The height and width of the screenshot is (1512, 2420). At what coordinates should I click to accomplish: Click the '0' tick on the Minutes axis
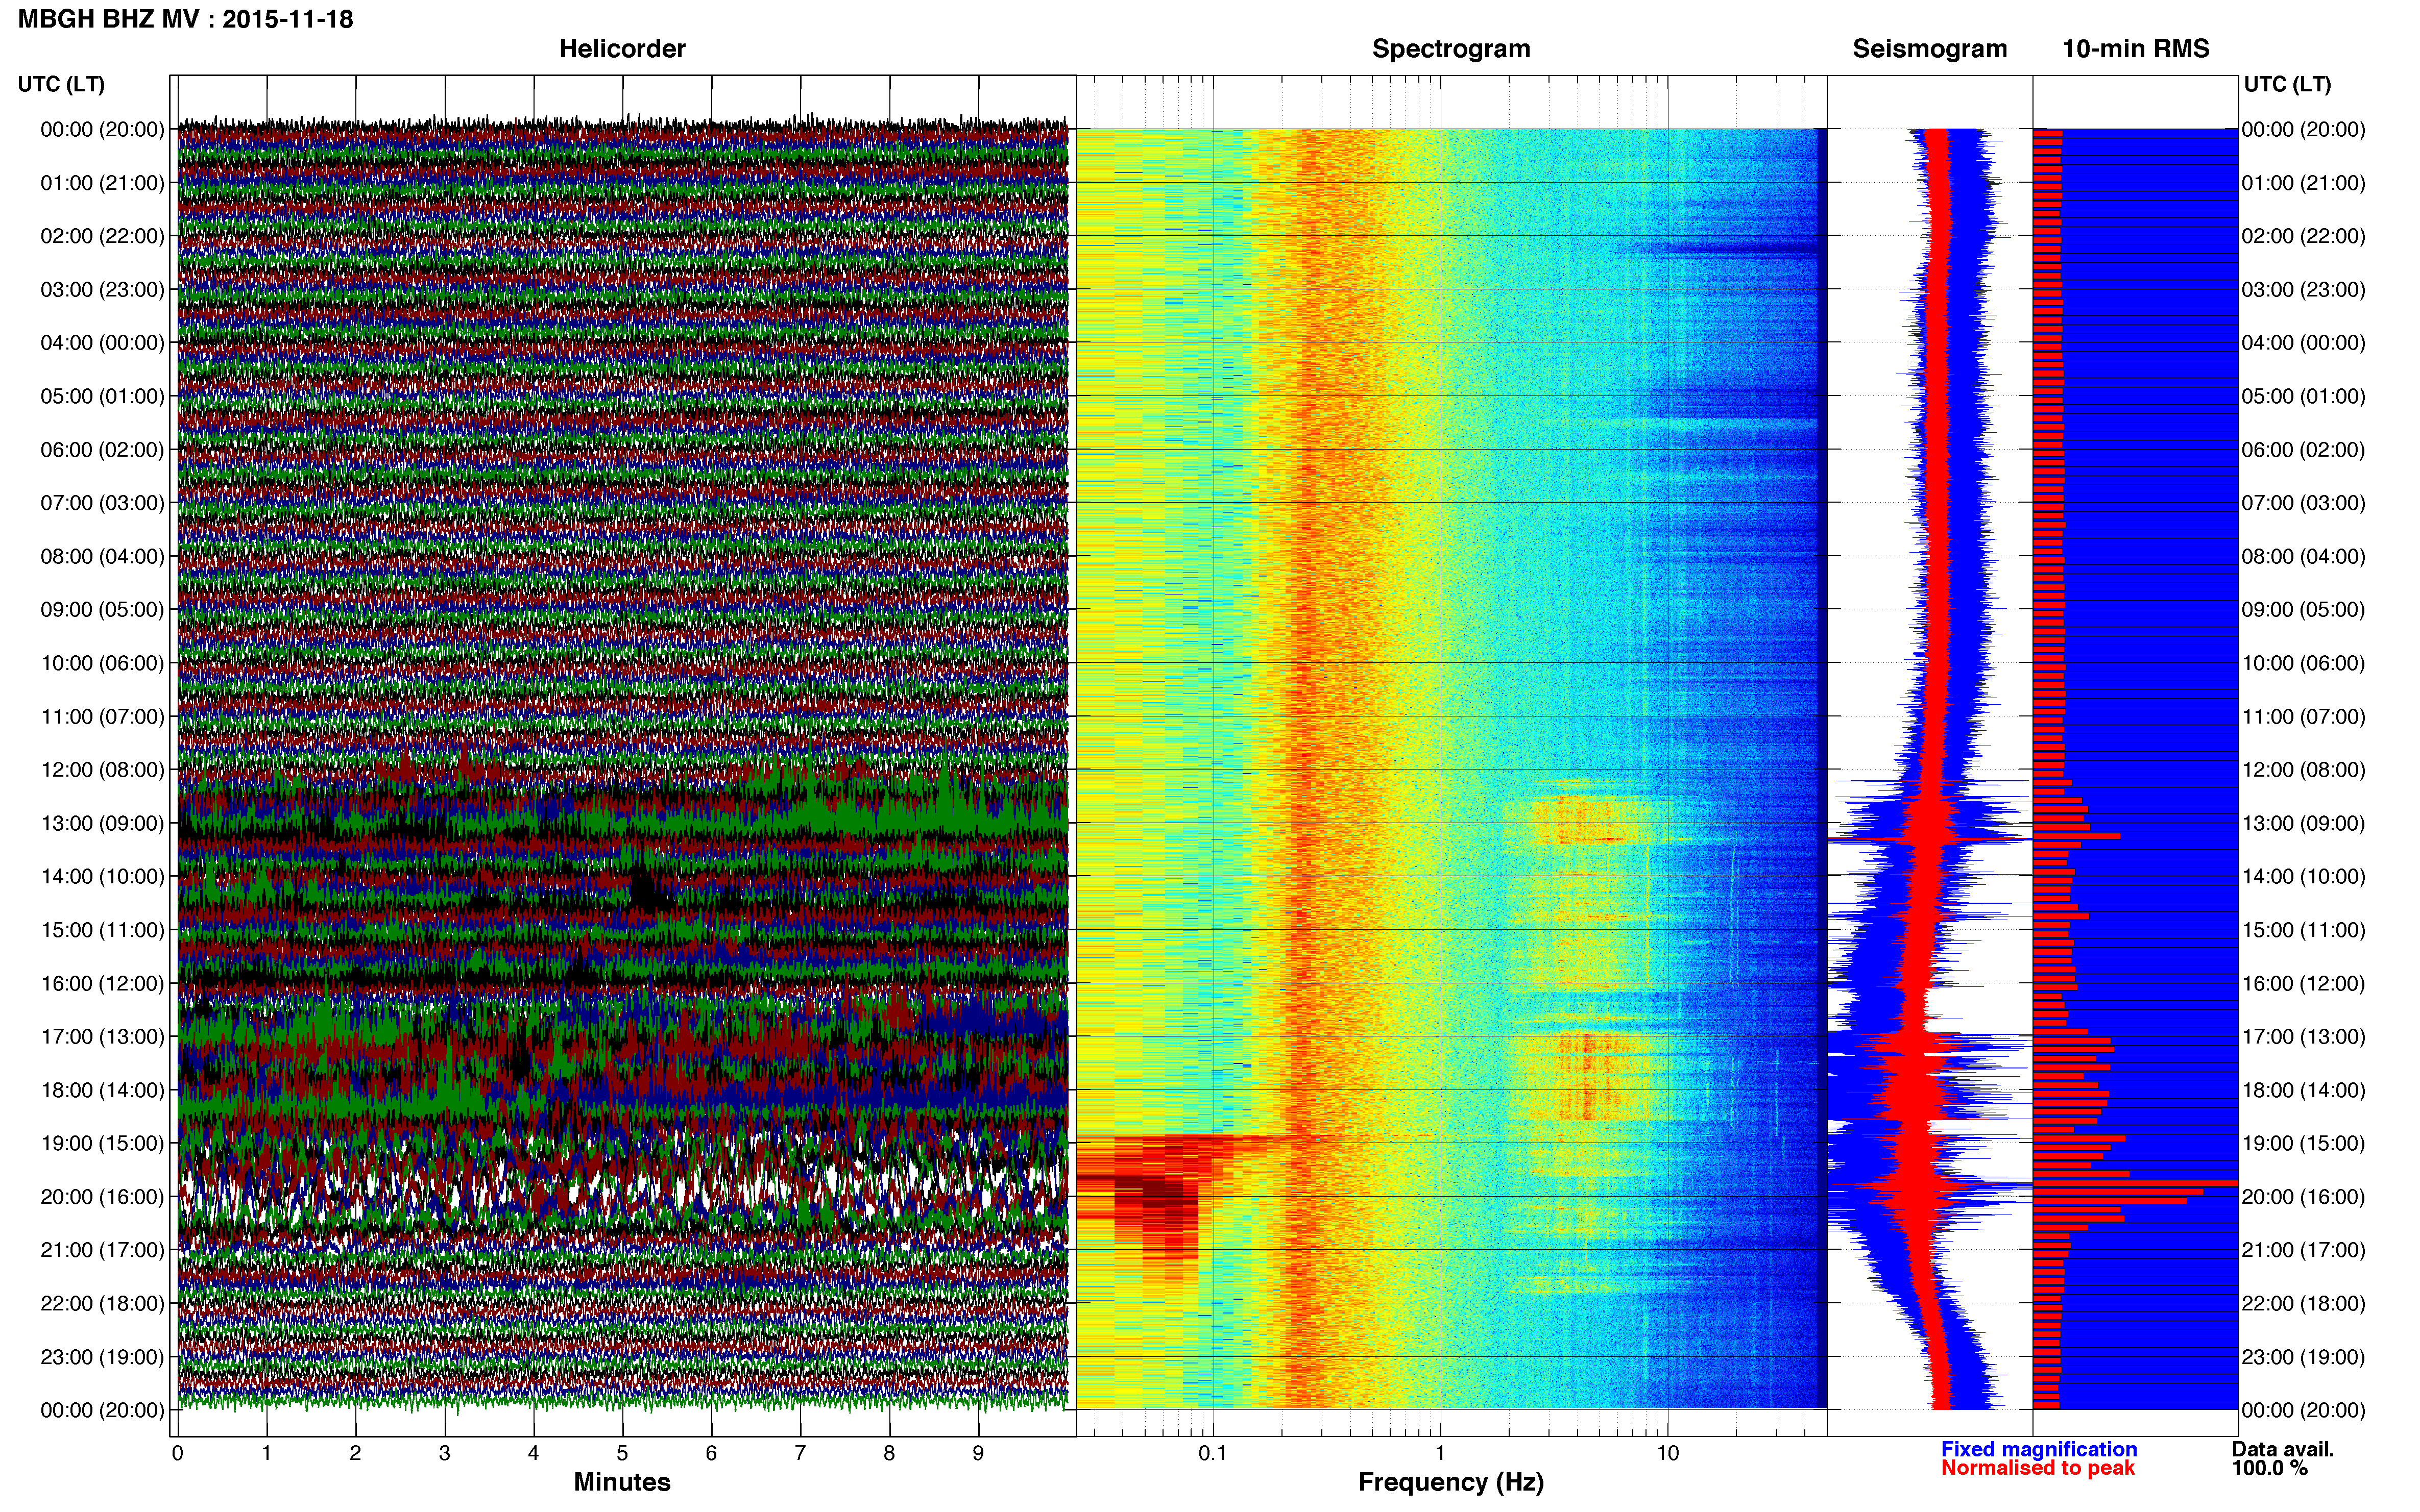click(177, 1453)
